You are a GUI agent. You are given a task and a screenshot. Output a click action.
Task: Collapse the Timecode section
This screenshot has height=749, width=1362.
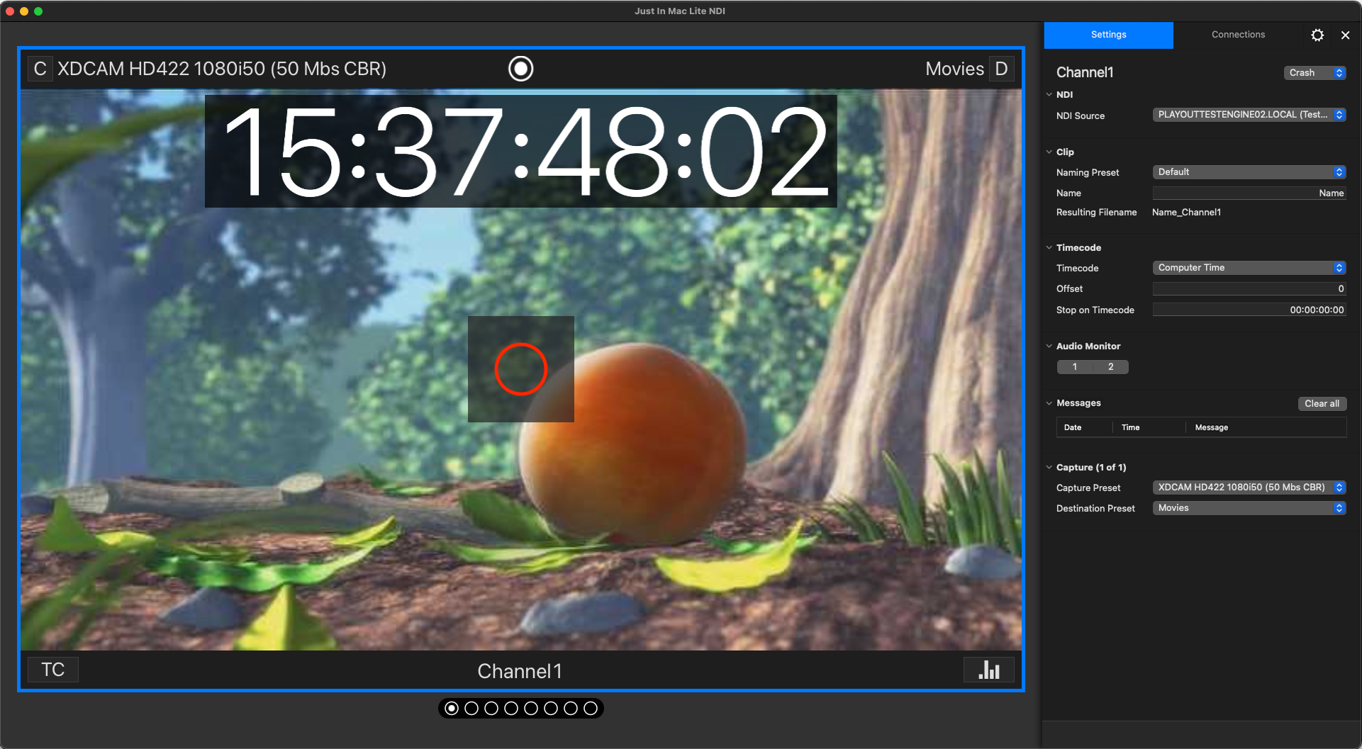1049,247
